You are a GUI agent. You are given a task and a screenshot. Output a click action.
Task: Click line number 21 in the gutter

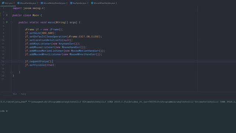tap(3, 79)
